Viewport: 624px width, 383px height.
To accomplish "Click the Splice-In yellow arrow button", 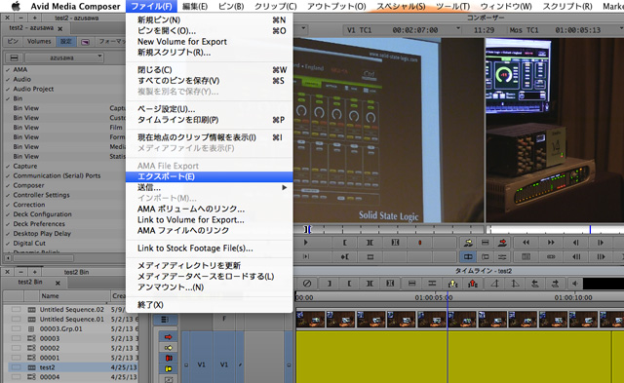I will tap(468, 243).
